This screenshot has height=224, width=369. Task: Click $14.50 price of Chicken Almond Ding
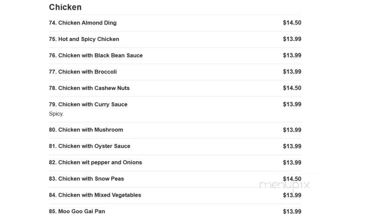(292, 23)
